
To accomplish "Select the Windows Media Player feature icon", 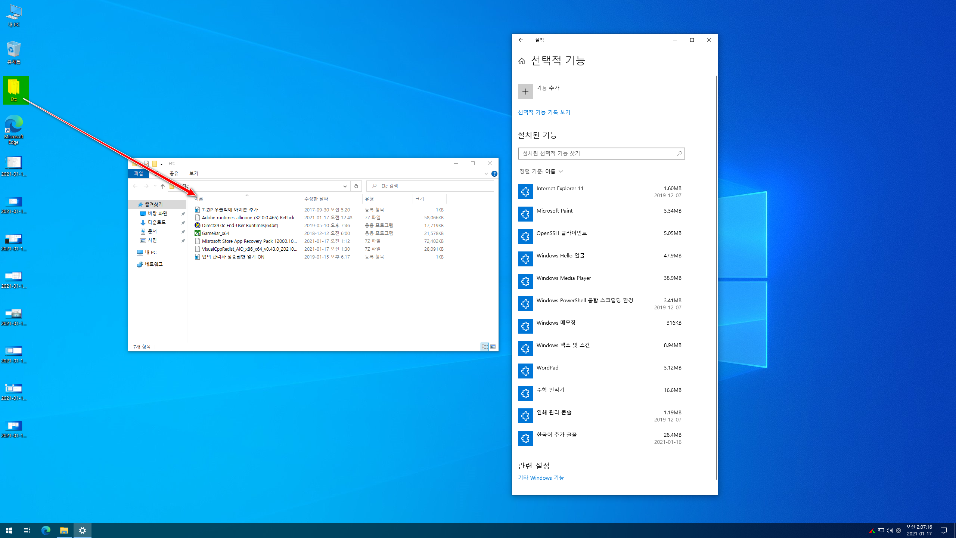I will coord(525,281).
